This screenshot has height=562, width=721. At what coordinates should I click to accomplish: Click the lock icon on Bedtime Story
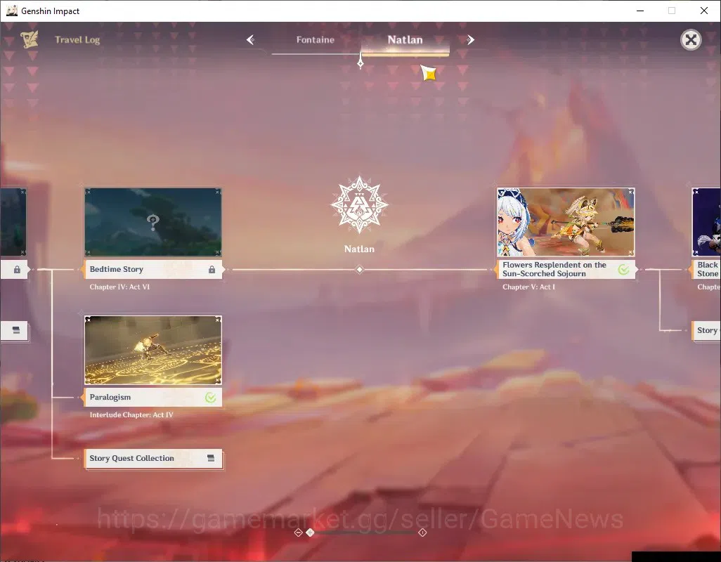pos(212,269)
